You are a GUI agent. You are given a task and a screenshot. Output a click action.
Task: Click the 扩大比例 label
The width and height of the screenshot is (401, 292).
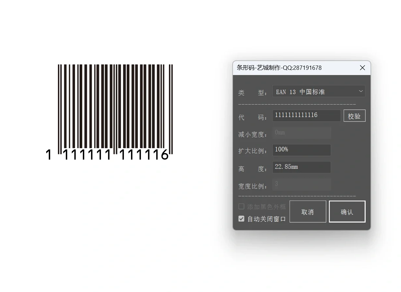(x=253, y=151)
